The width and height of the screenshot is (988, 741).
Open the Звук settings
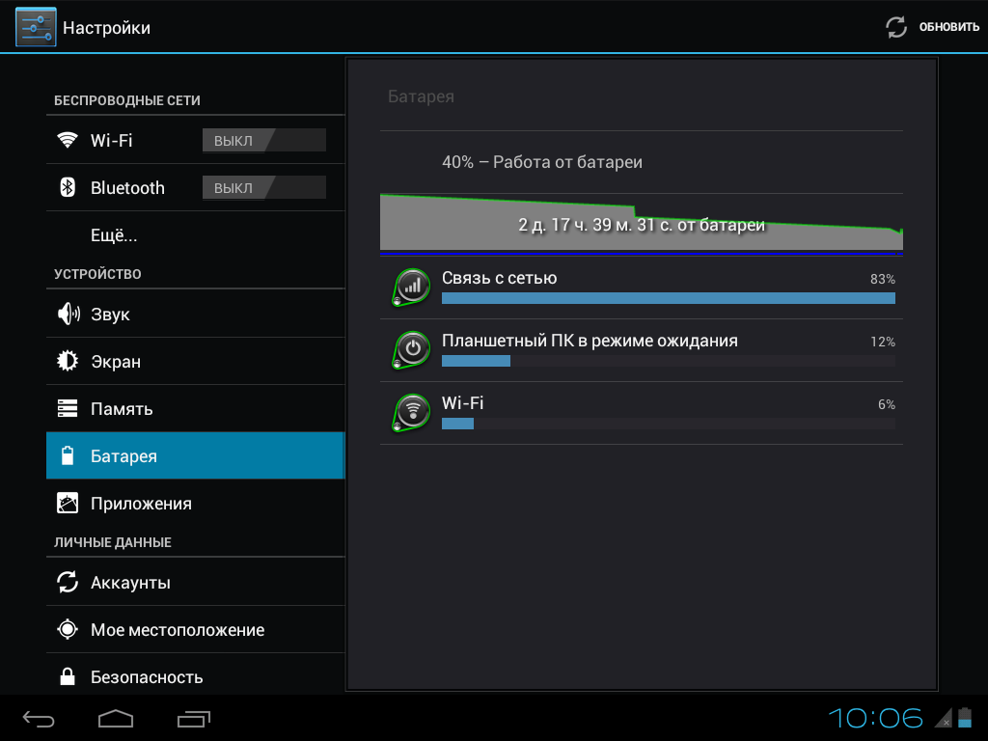click(195, 314)
